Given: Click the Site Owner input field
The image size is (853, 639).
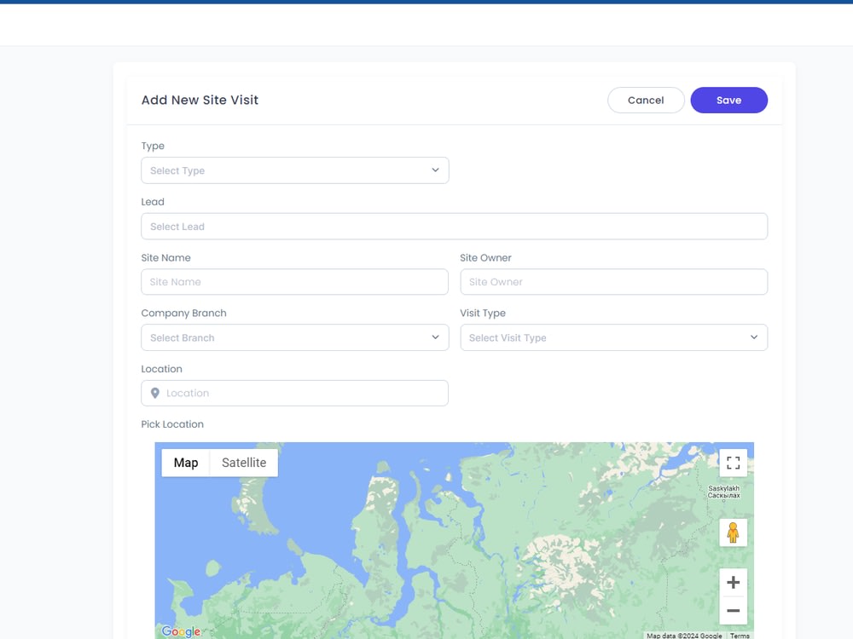Looking at the screenshot, I should tap(613, 282).
